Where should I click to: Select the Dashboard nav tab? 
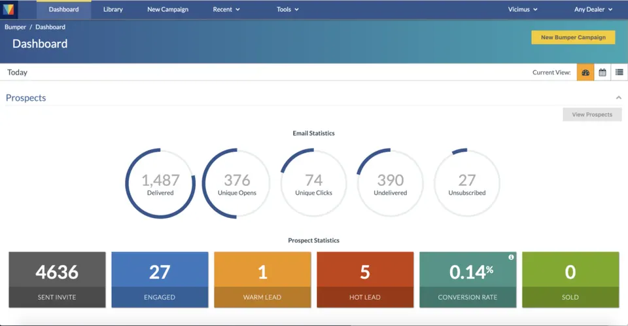[x=63, y=9]
